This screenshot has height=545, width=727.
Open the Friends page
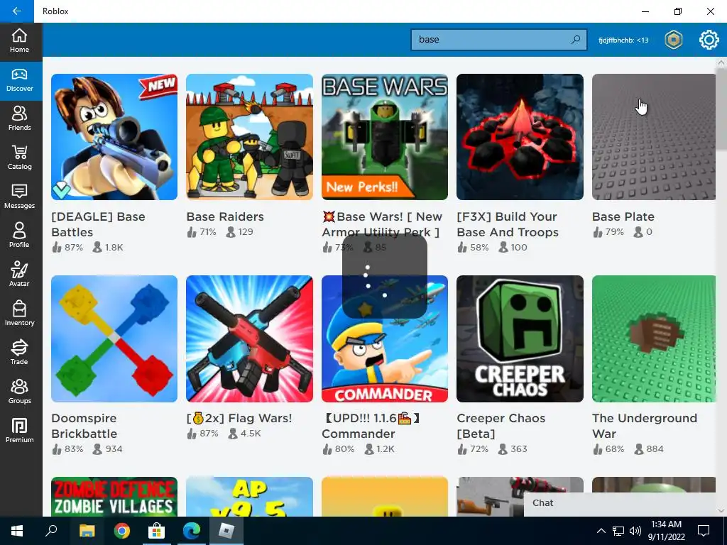point(19,119)
